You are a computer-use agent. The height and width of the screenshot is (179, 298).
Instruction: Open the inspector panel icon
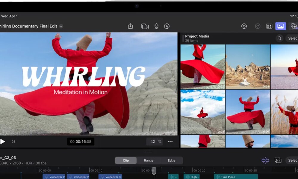[x=269, y=26]
